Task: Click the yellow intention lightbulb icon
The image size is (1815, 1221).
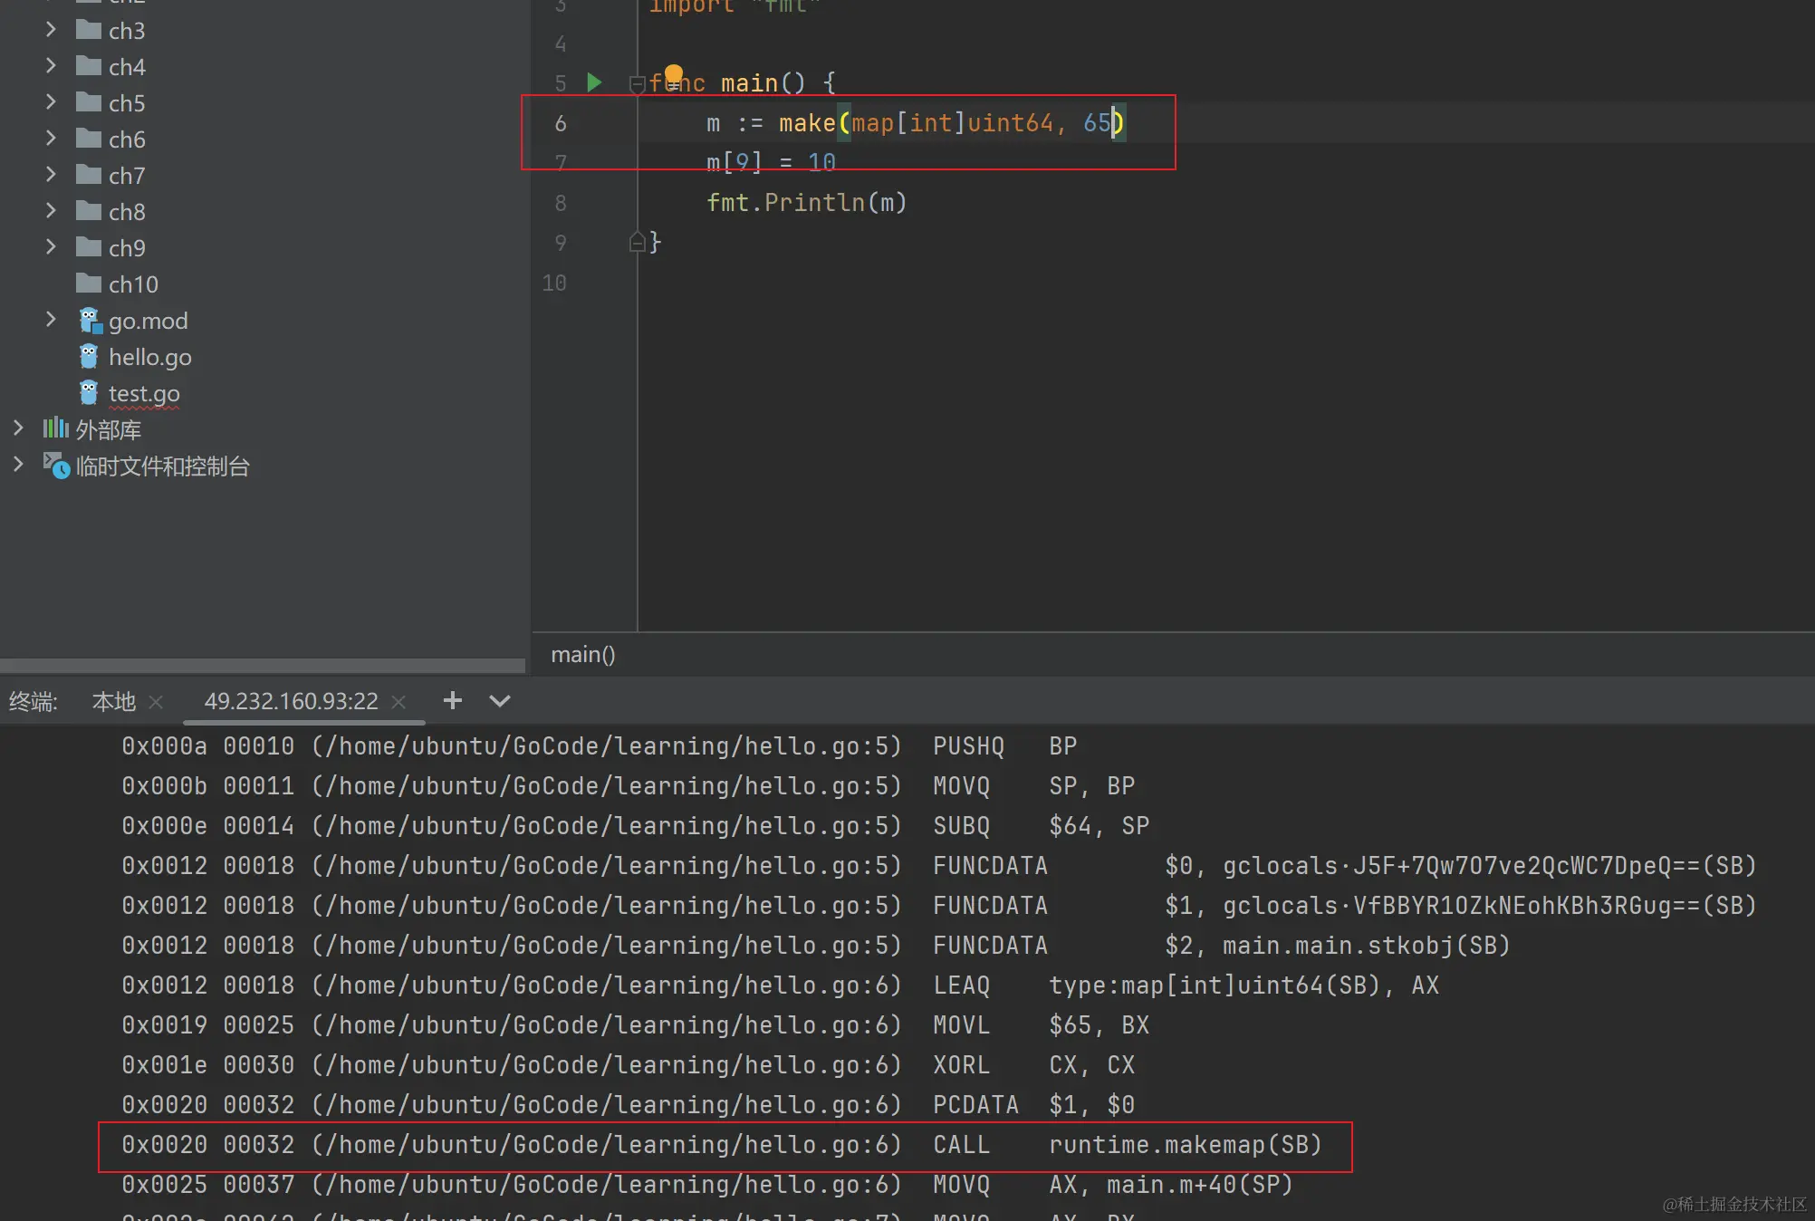Action: pyautogui.click(x=673, y=74)
